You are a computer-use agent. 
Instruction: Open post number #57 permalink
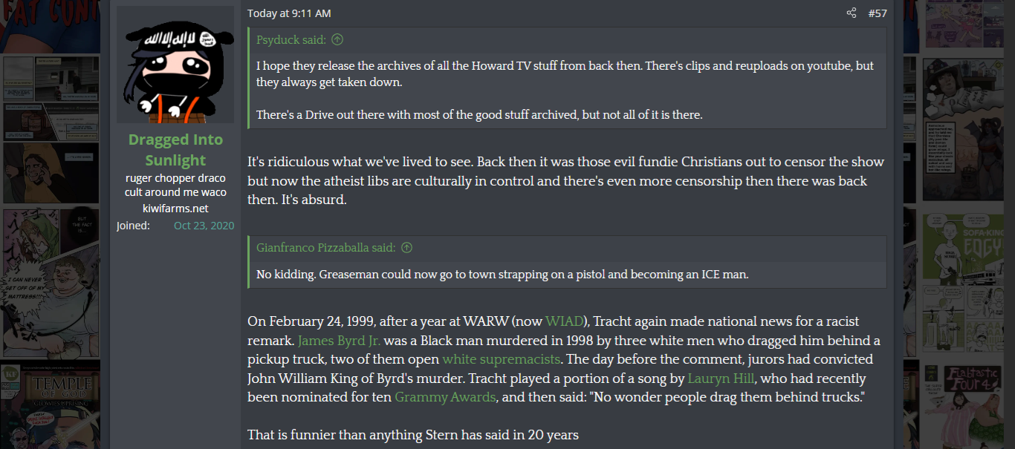[x=877, y=13]
